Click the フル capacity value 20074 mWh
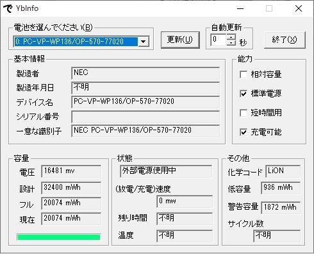This screenshot has height=254, width=314. tap(71, 203)
